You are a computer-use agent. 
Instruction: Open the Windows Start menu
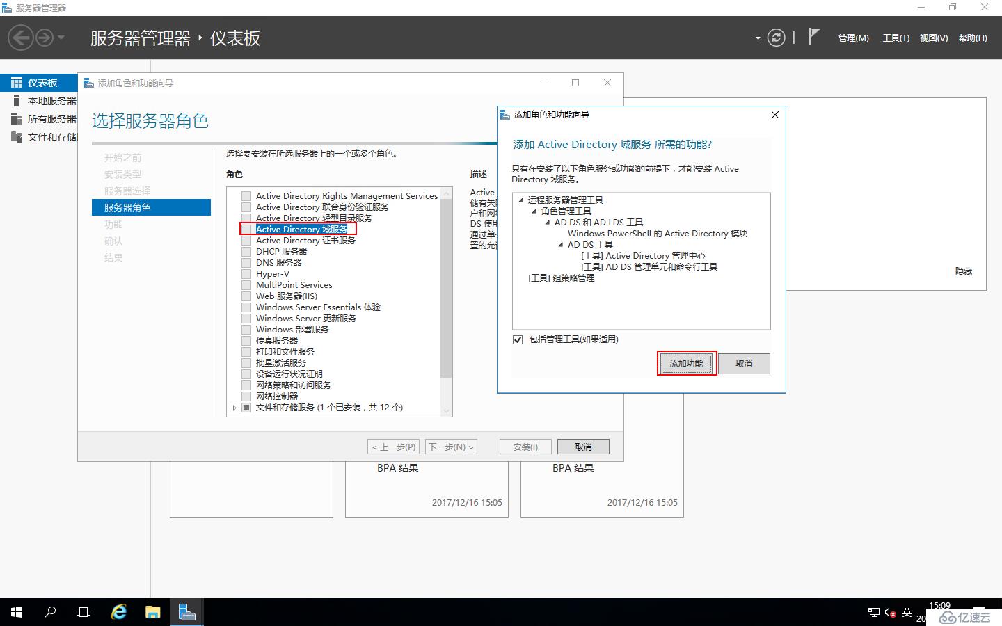(x=17, y=612)
